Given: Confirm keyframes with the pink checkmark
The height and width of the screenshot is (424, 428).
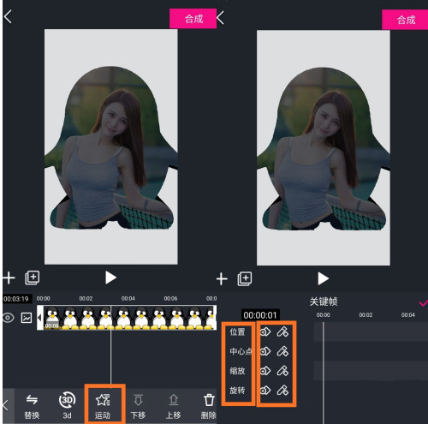Looking at the screenshot, I should pos(423,302).
